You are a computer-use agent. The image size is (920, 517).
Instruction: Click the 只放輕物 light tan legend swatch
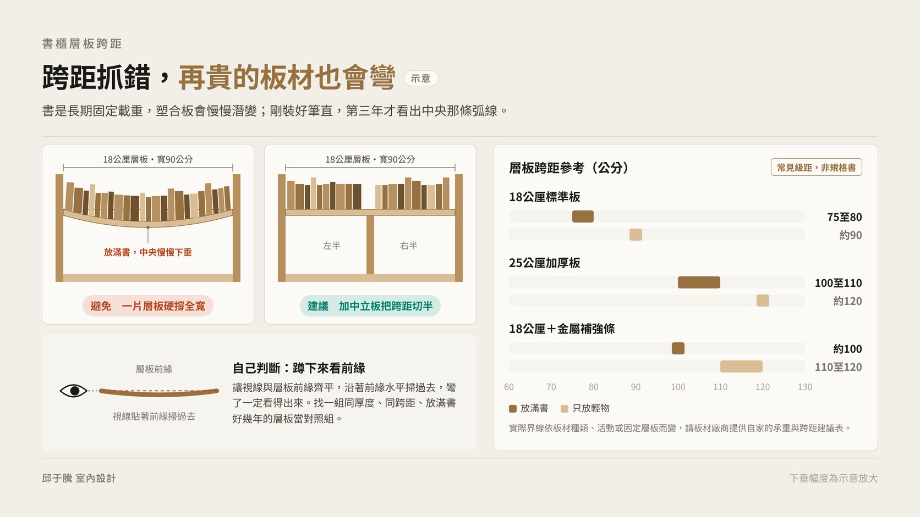click(x=565, y=409)
